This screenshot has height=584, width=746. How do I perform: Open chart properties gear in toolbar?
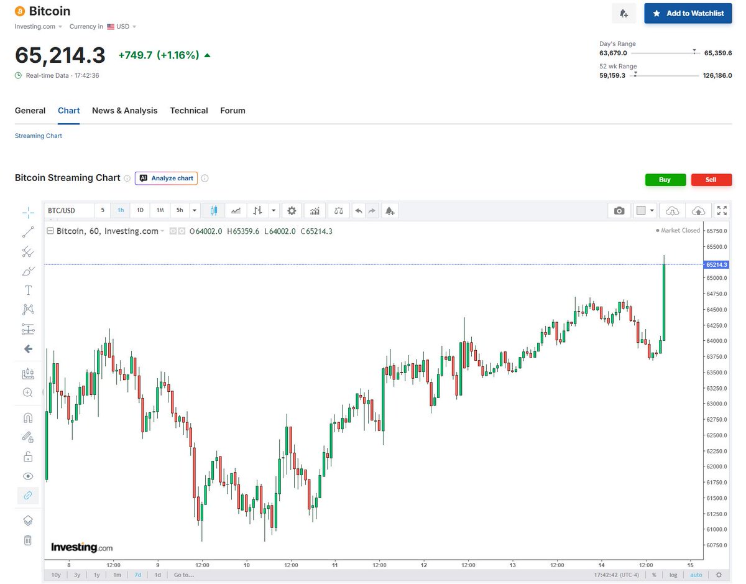point(292,210)
